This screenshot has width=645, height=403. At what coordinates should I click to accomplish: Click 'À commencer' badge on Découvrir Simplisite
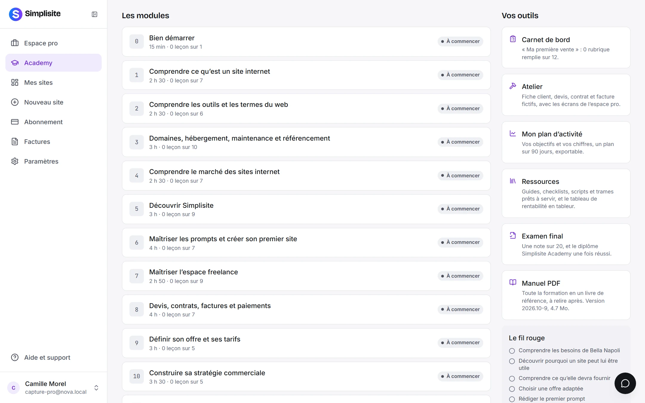pos(460,209)
